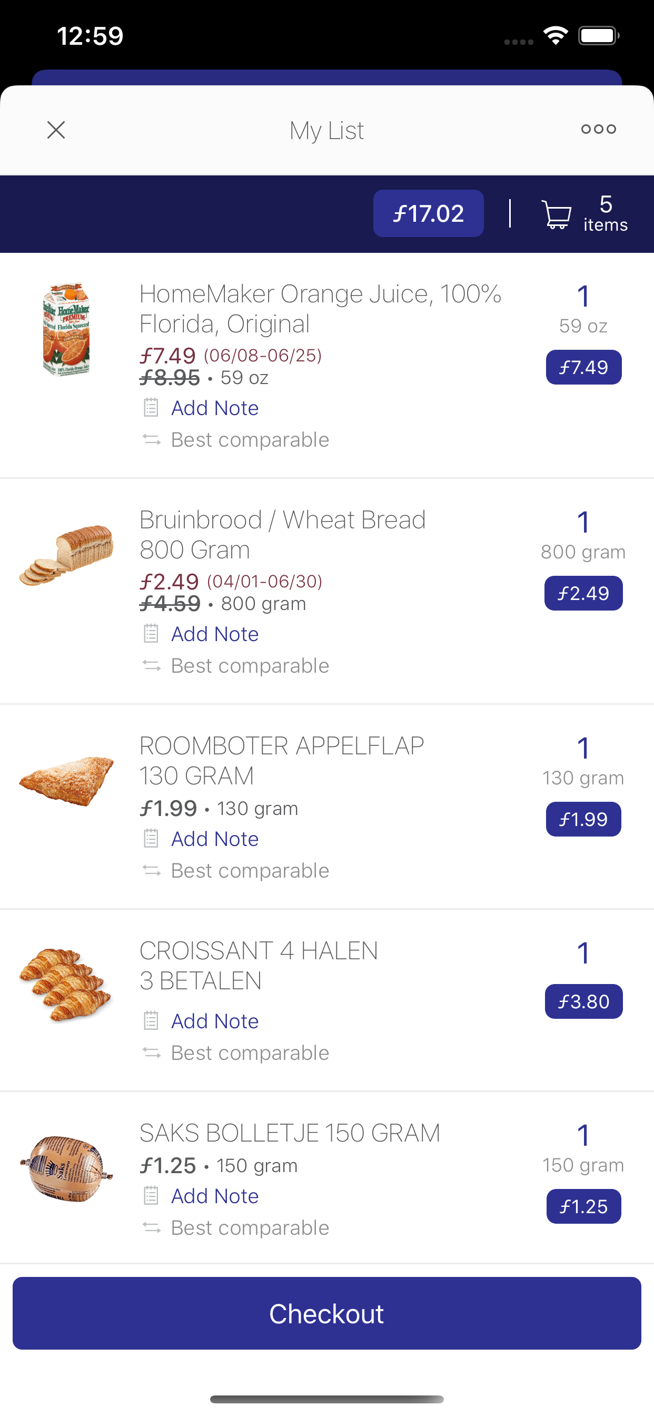Tap note icon for Croissant 4 Halen
Viewport: 654px width, 1416px height.
tap(151, 1021)
